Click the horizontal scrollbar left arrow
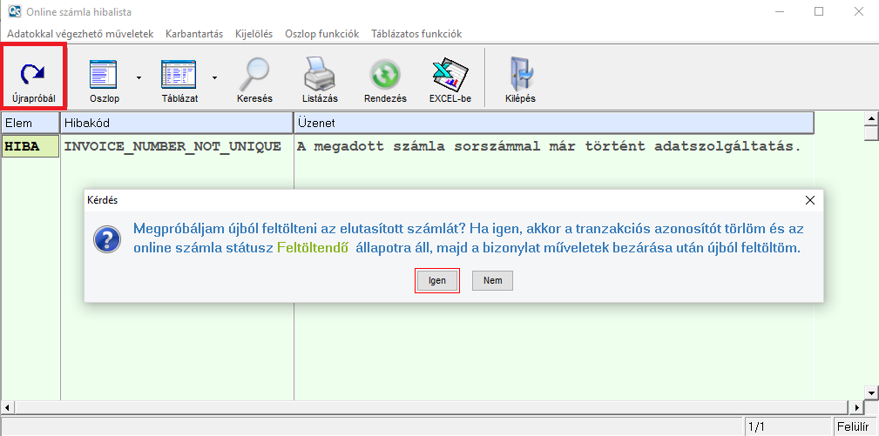879x436 pixels. point(8,407)
